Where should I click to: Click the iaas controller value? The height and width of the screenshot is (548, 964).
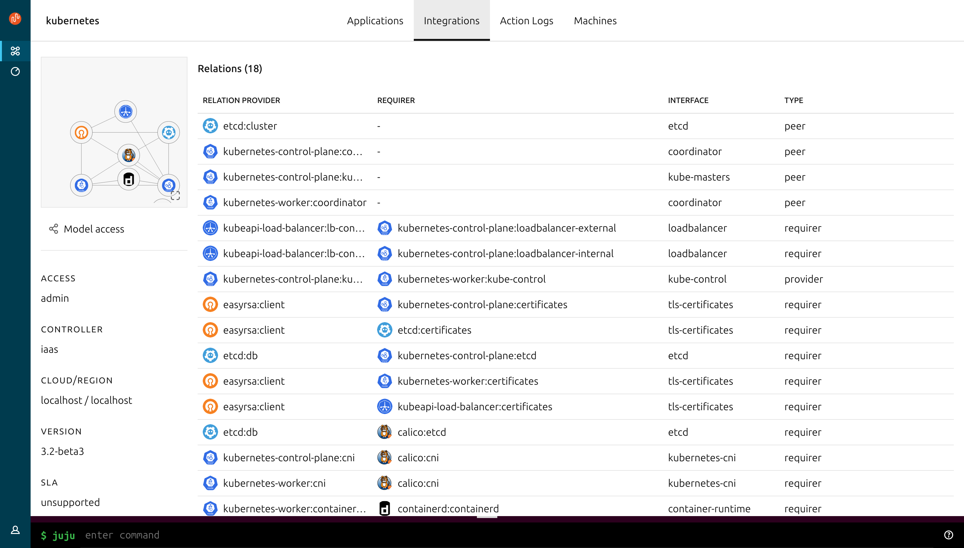[49, 349]
